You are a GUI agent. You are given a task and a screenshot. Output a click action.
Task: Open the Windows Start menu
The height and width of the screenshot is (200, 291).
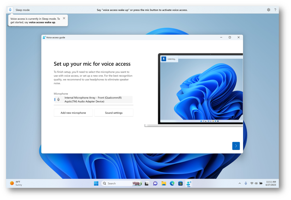[x=96, y=183]
